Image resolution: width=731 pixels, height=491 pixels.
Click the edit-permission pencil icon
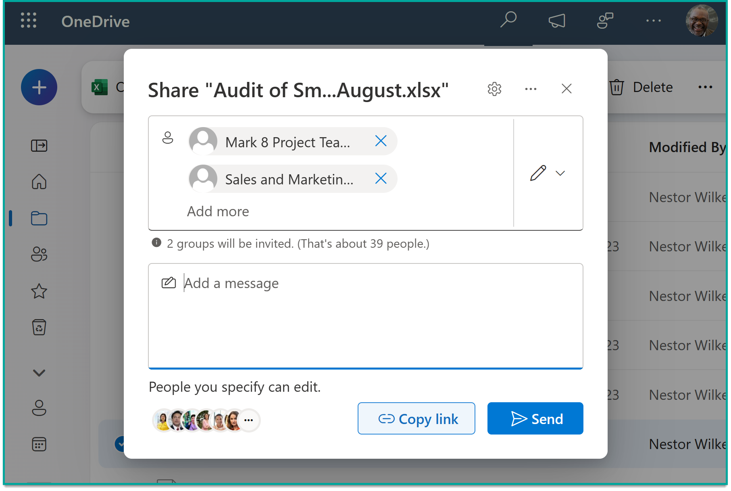pos(538,173)
